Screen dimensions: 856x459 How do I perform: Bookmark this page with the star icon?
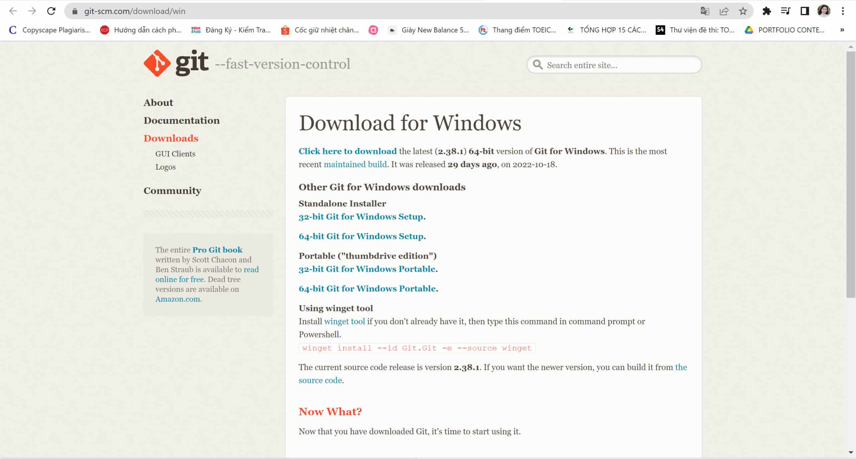(743, 11)
